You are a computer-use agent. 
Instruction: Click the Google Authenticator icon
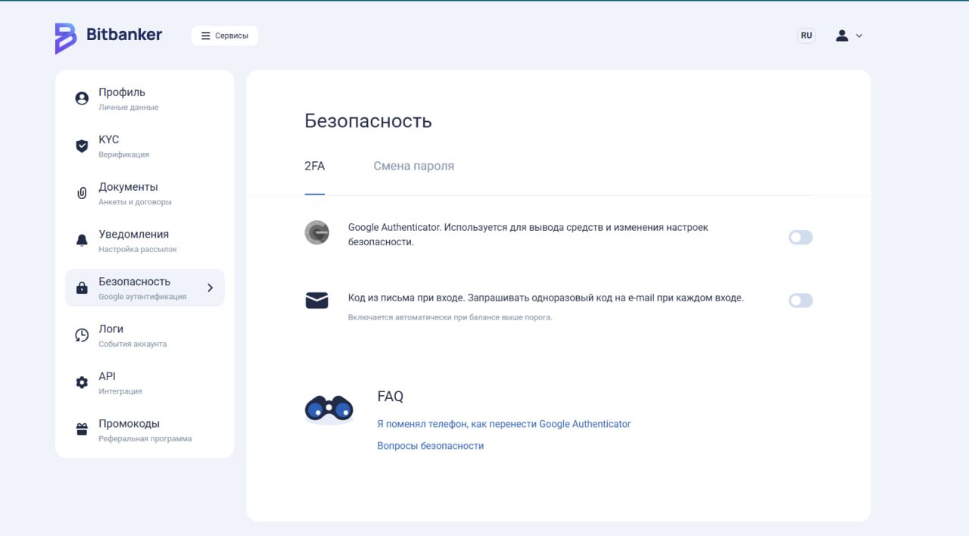pyautogui.click(x=316, y=232)
